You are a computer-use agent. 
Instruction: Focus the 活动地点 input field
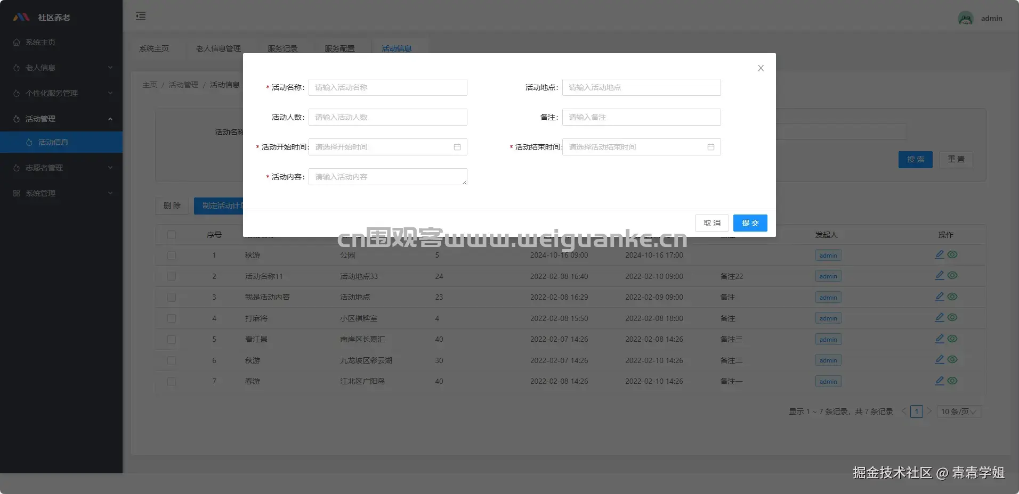[x=642, y=87]
